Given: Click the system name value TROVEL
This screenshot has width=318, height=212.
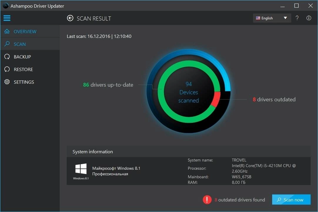Looking at the screenshot, I should [239, 160].
